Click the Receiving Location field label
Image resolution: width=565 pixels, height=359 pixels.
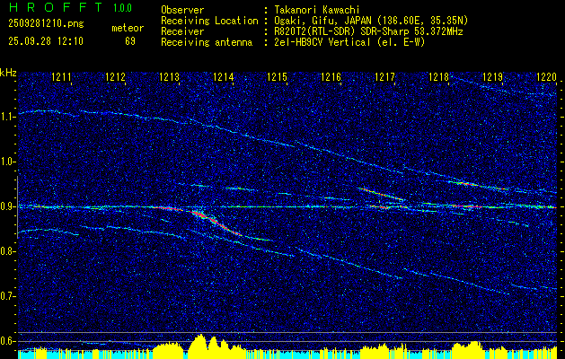point(209,21)
